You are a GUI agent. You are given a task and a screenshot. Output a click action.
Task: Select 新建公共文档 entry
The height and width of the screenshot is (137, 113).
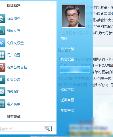click(x=17, y=67)
